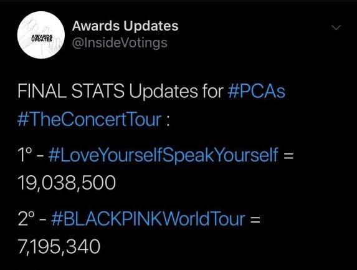357x270 pixels.
Task: Expand the tweet options chevron
Action: [x=336, y=27]
